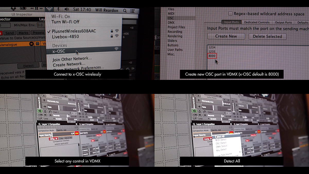Click the Presets button in the UI Inspector

point(38,33)
